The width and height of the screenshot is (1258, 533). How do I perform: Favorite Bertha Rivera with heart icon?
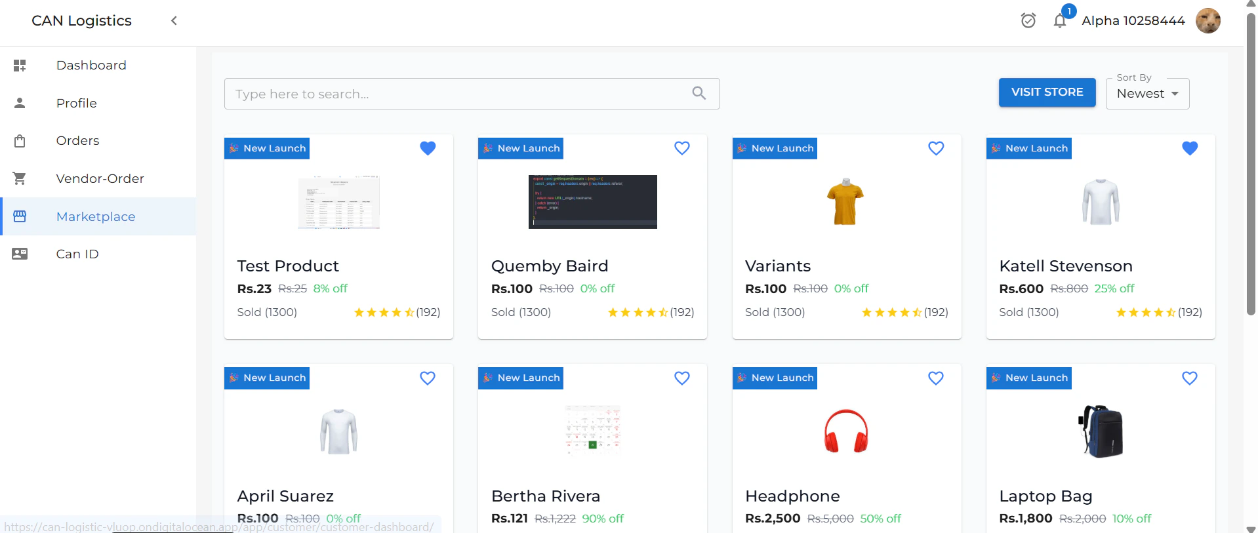point(682,378)
